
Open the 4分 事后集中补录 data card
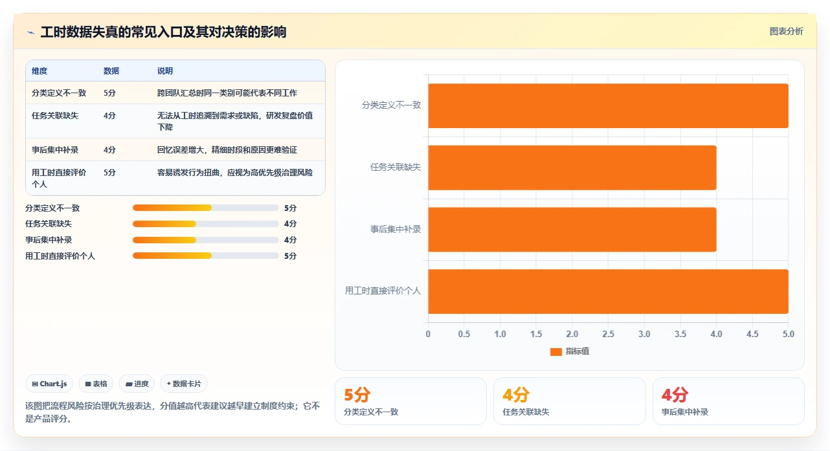point(728,401)
